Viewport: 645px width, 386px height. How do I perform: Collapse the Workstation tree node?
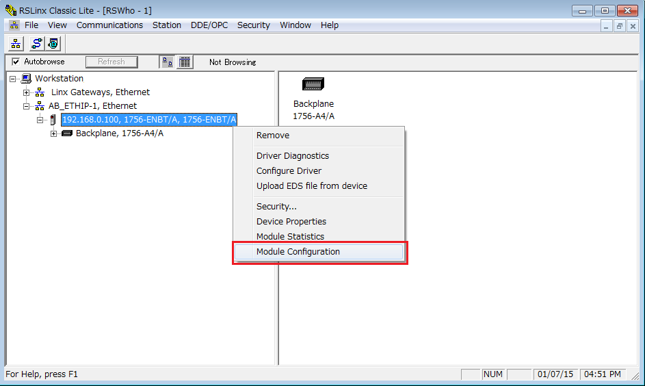[x=13, y=79]
